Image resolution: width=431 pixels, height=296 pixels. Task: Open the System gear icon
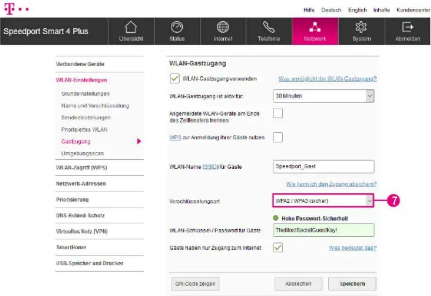pyautogui.click(x=361, y=27)
